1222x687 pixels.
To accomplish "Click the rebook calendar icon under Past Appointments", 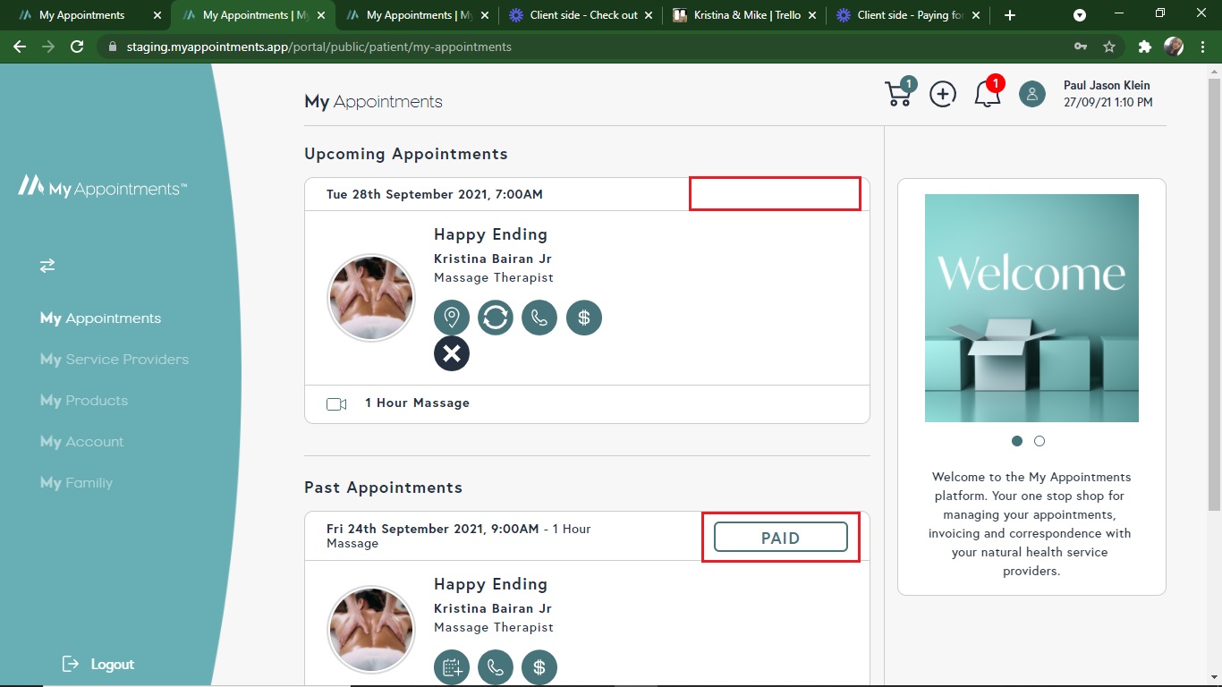I will (x=452, y=667).
